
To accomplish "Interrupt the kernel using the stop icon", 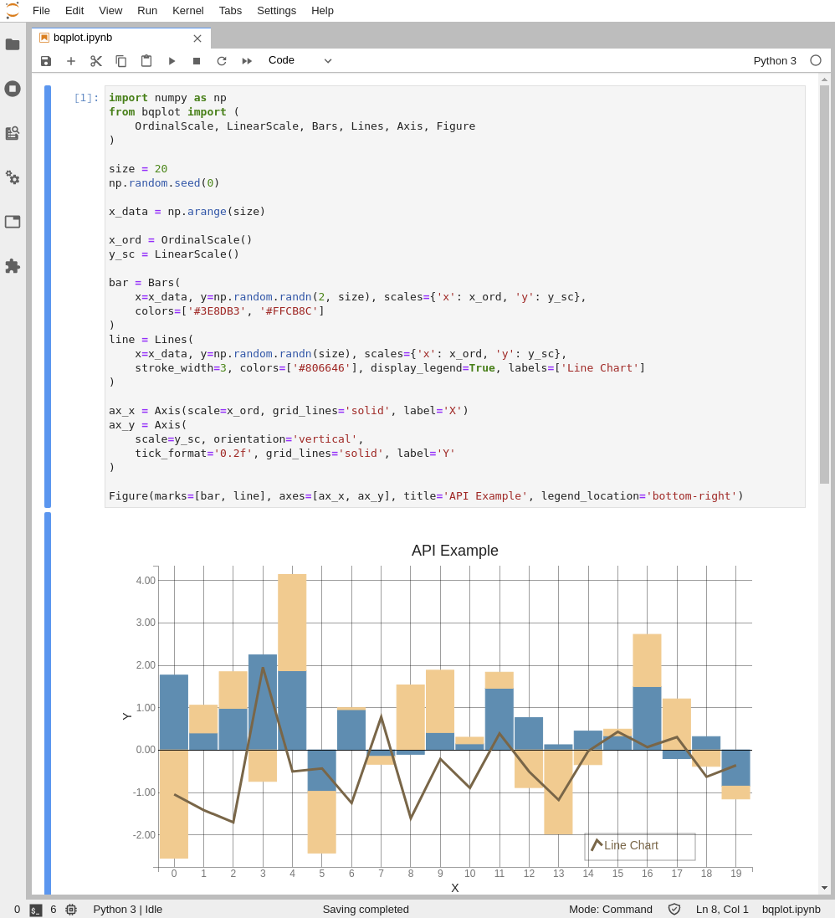I will point(196,60).
